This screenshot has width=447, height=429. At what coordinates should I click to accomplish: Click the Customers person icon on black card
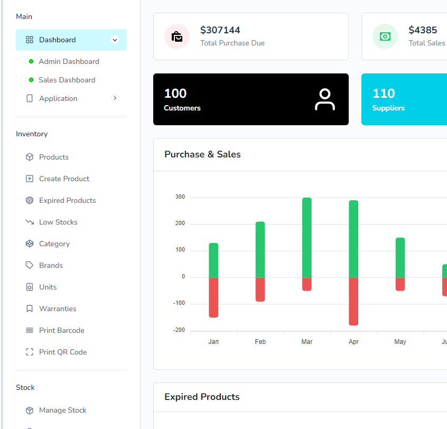pos(325,99)
